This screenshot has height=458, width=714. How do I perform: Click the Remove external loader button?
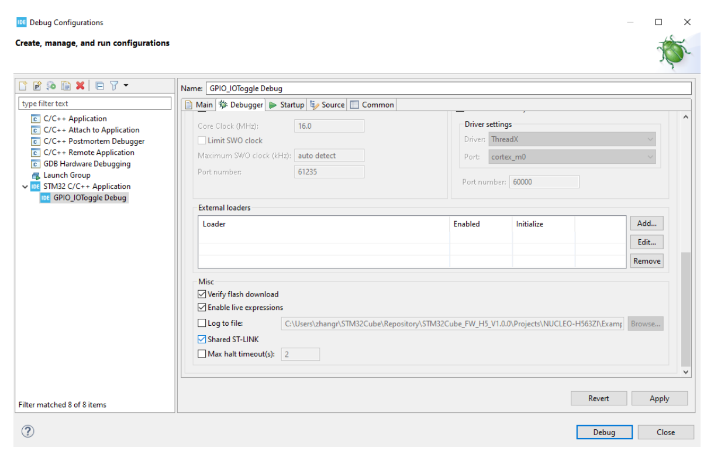coord(647,261)
